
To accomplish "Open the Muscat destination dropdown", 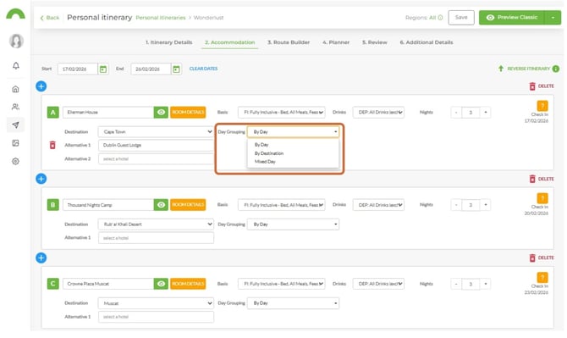I will point(156,303).
